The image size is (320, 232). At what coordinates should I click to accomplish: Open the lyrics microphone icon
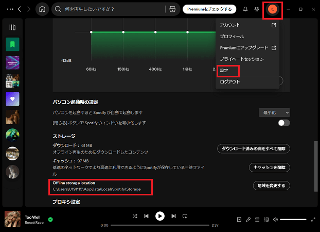(248, 220)
